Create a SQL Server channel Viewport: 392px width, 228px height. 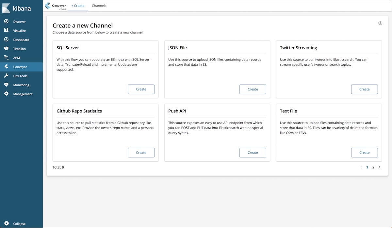(141, 89)
